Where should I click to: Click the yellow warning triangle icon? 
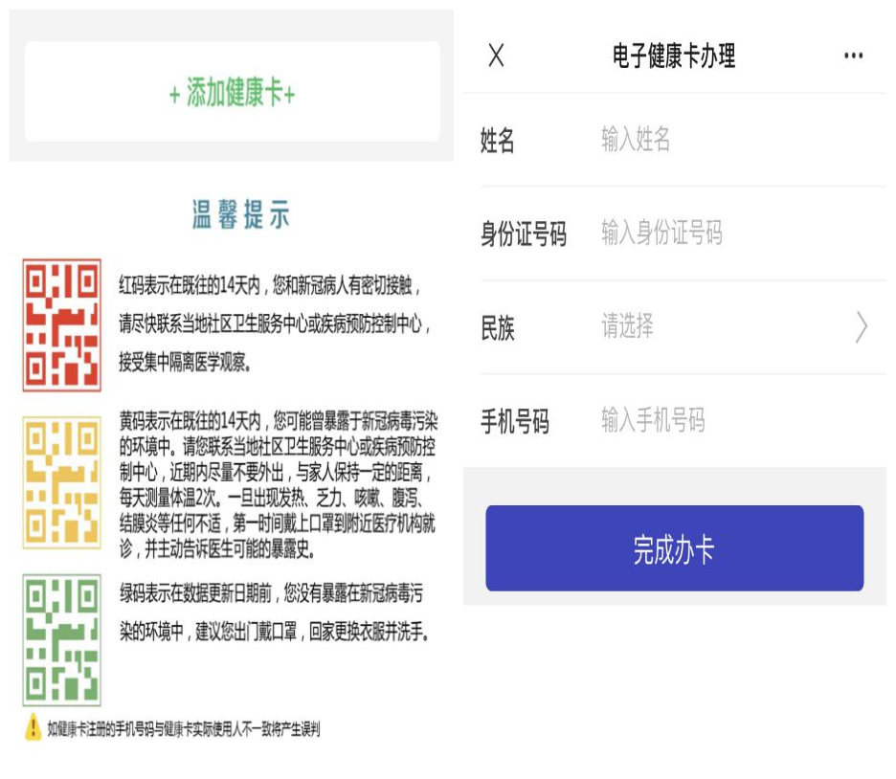(34, 727)
